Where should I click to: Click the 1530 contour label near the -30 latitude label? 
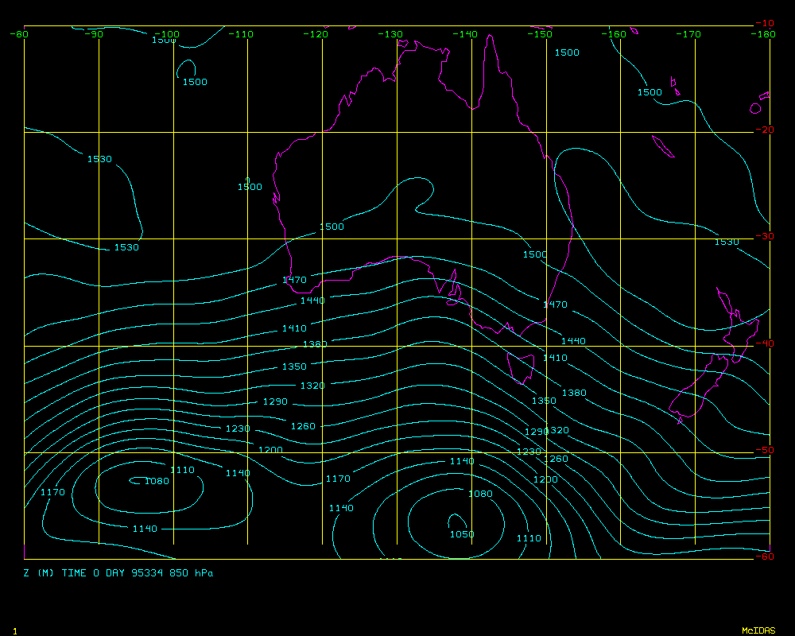(727, 242)
